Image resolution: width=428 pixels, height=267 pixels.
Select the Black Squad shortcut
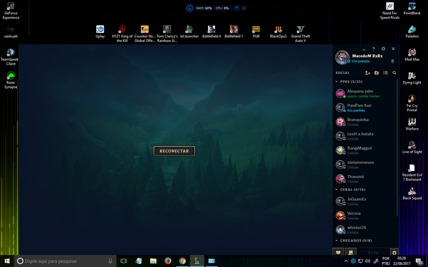pyautogui.click(x=412, y=194)
